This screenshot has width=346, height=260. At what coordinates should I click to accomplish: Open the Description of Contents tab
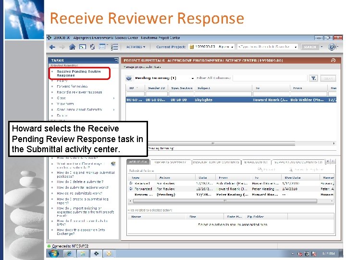[x=216, y=162]
